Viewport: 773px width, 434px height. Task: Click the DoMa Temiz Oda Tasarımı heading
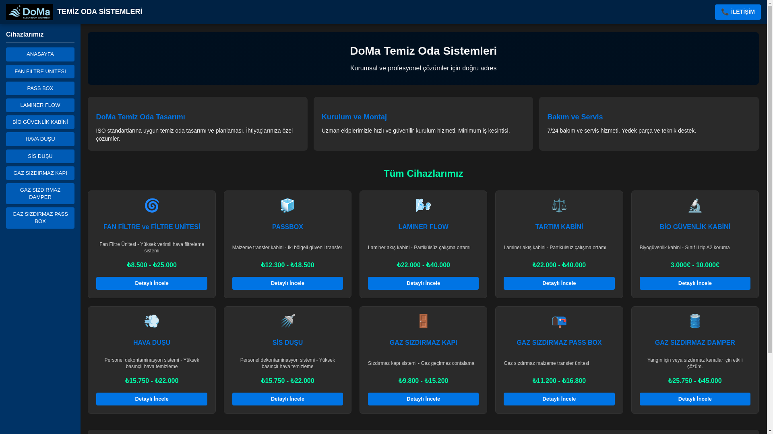click(141, 117)
